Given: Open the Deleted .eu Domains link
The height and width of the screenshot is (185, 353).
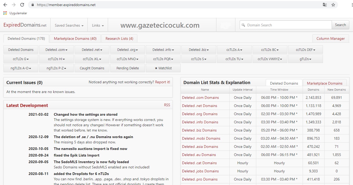Looking at the screenshot, I should click(199, 155).
